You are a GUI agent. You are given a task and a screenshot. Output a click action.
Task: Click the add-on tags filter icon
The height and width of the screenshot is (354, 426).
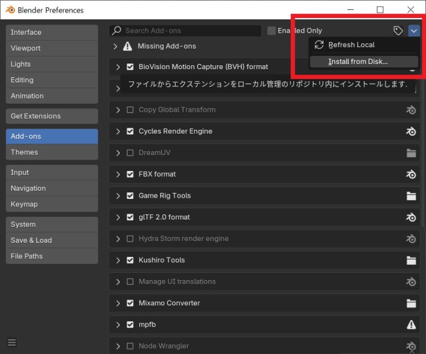(398, 31)
